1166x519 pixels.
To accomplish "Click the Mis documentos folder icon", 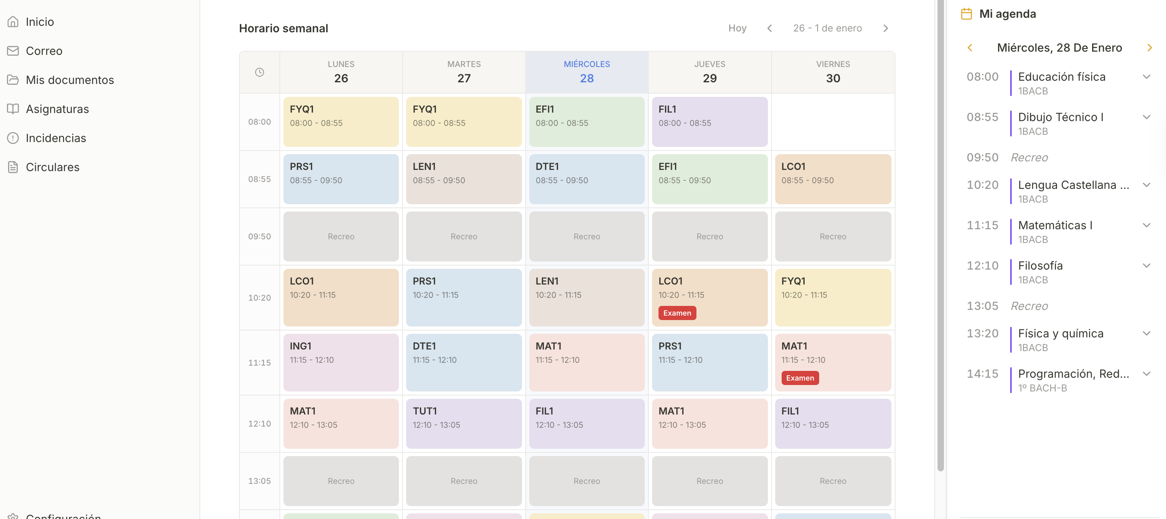I will 13,80.
